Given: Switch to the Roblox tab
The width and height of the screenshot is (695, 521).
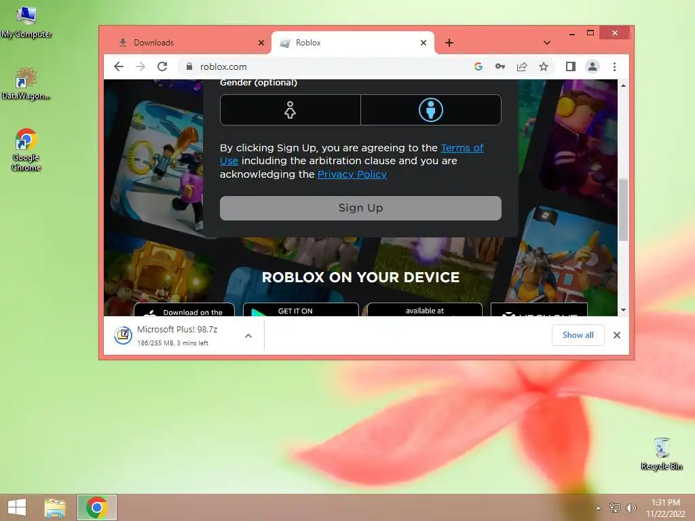Looking at the screenshot, I should pyautogui.click(x=353, y=43).
